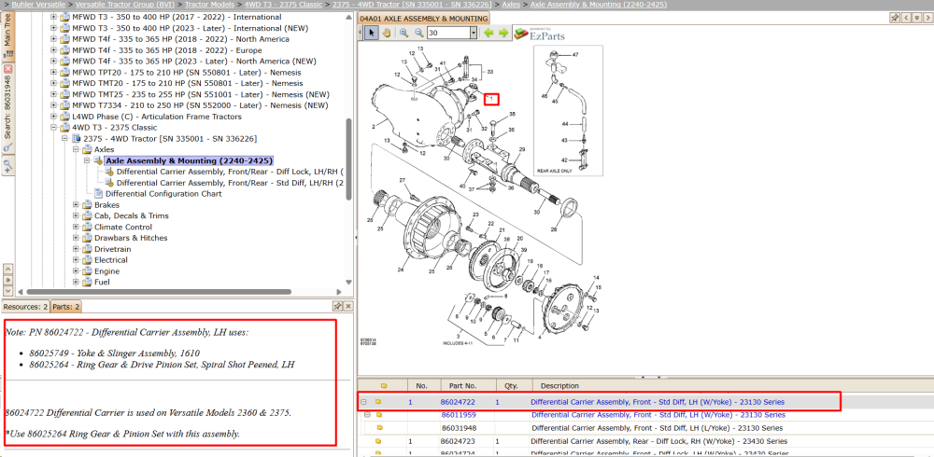The width and height of the screenshot is (934, 457).
Task: Close the notes panel
Action: (x=348, y=306)
